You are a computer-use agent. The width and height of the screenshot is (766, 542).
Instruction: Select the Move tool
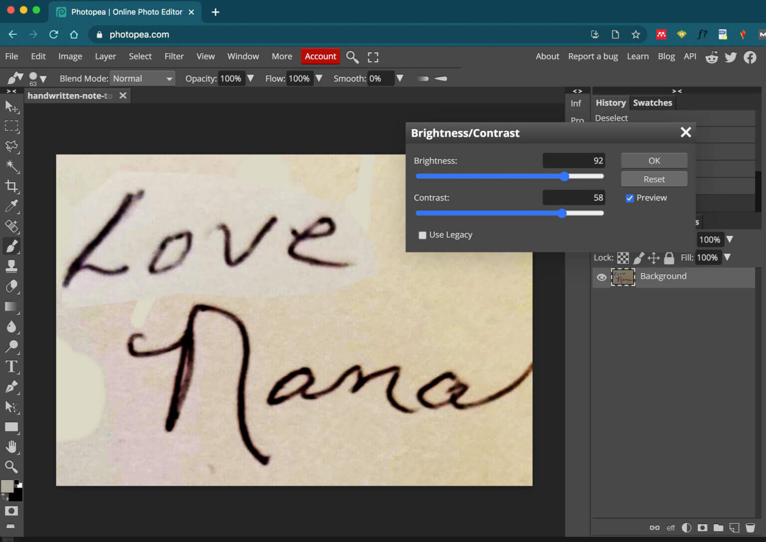12,107
